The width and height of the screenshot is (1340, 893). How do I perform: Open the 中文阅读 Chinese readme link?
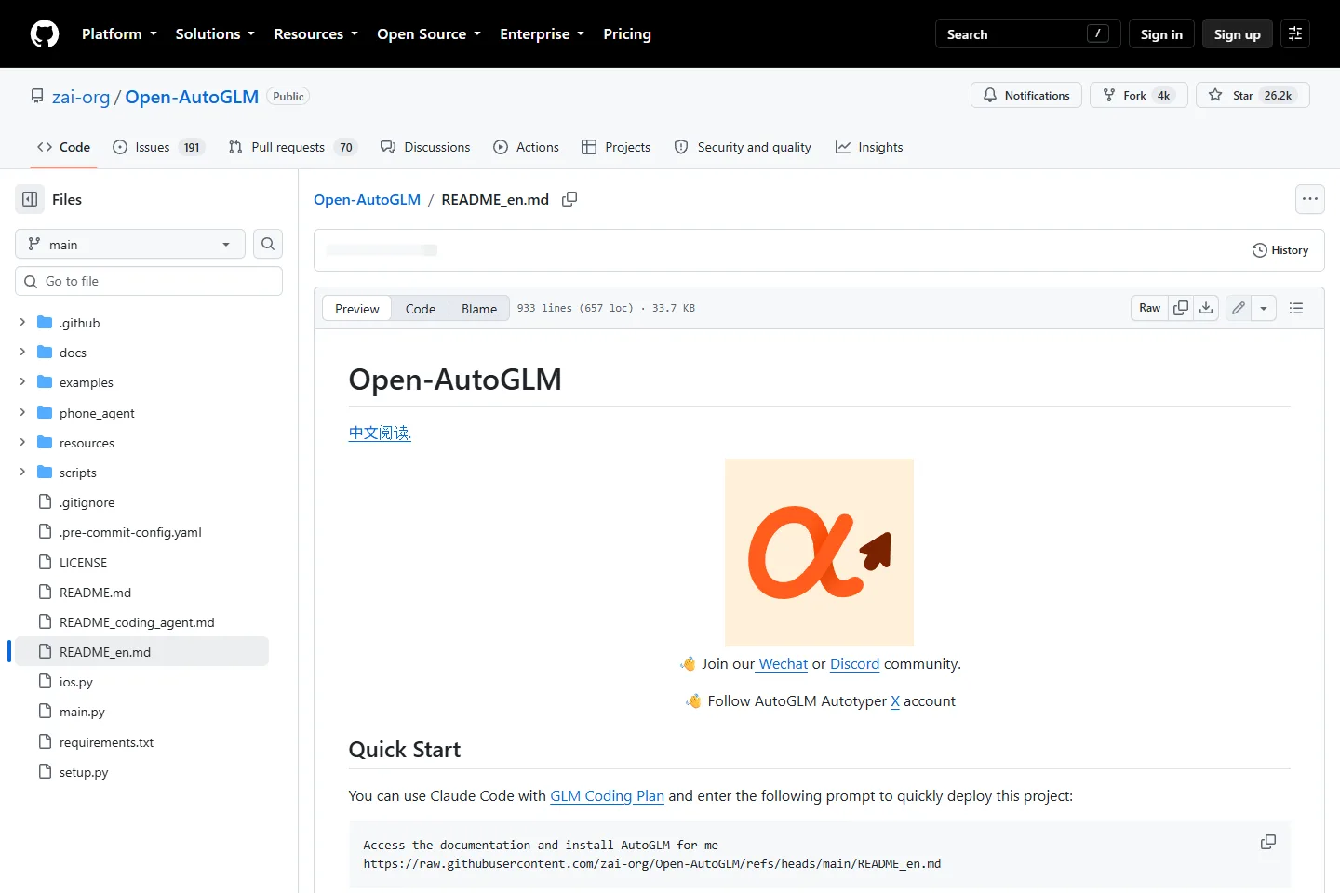pyautogui.click(x=380, y=433)
